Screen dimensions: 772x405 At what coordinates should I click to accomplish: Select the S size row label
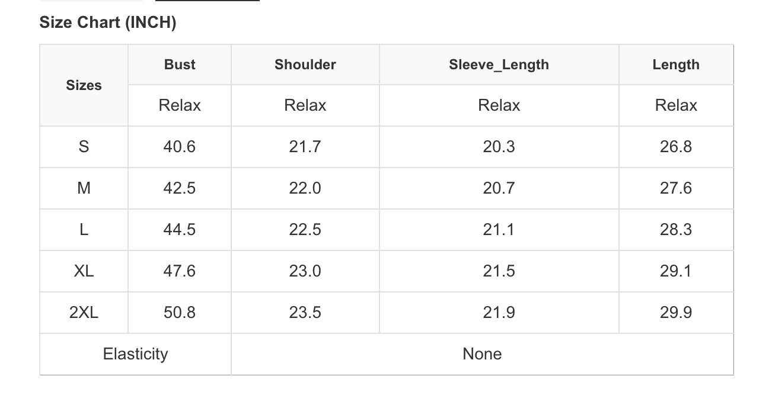pyautogui.click(x=84, y=147)
